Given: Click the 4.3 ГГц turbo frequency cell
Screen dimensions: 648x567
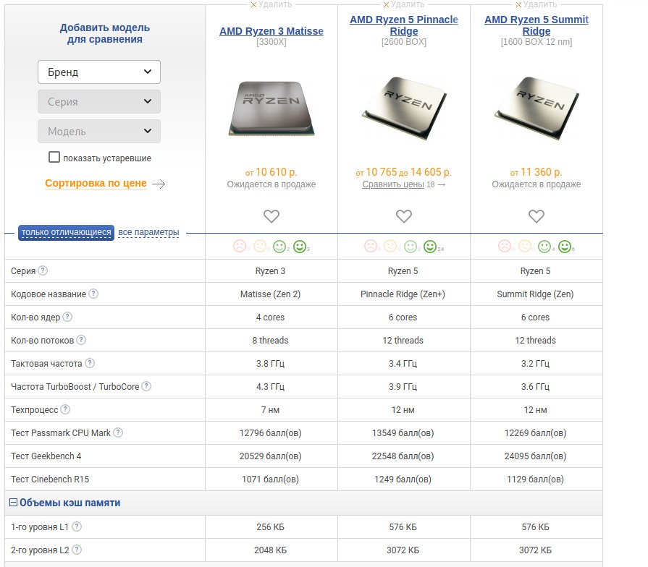Looking at the screenshot, I should coord(270,387).
